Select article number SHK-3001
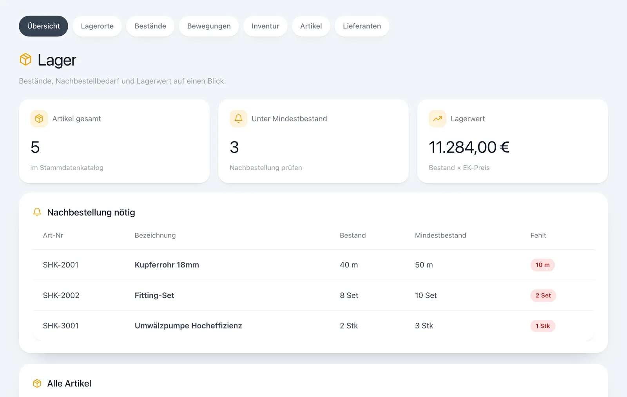The width and height of the screenshot is (627, 397). click(61, 326)
